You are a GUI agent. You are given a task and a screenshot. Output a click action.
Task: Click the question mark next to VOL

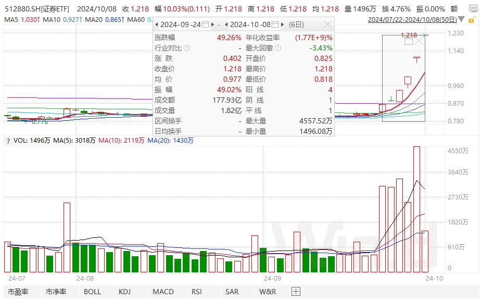pos(7,141)
